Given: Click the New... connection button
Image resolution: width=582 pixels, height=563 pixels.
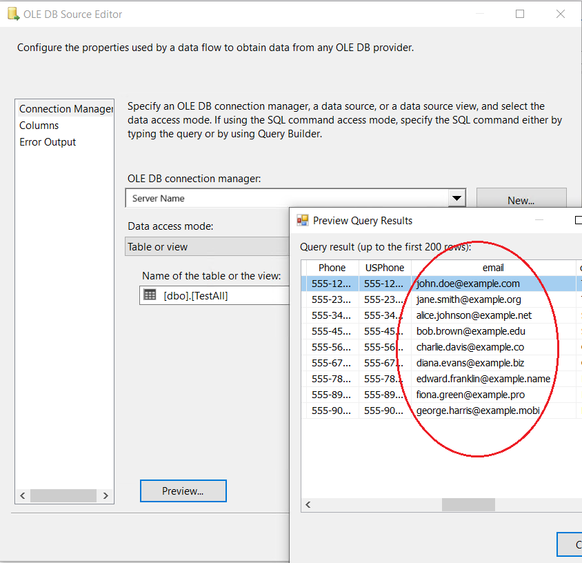Looking at the screenshot, I should (x=521, y=200).
